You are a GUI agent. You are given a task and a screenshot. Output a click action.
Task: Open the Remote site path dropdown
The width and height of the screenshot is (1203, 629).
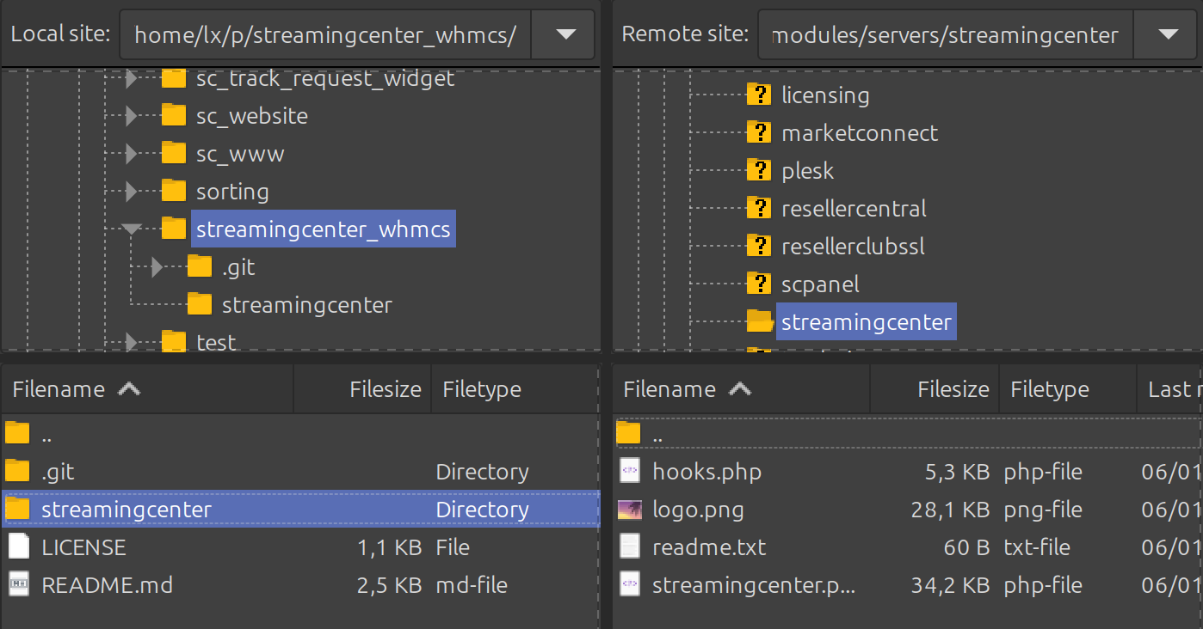pos(1168,34)
